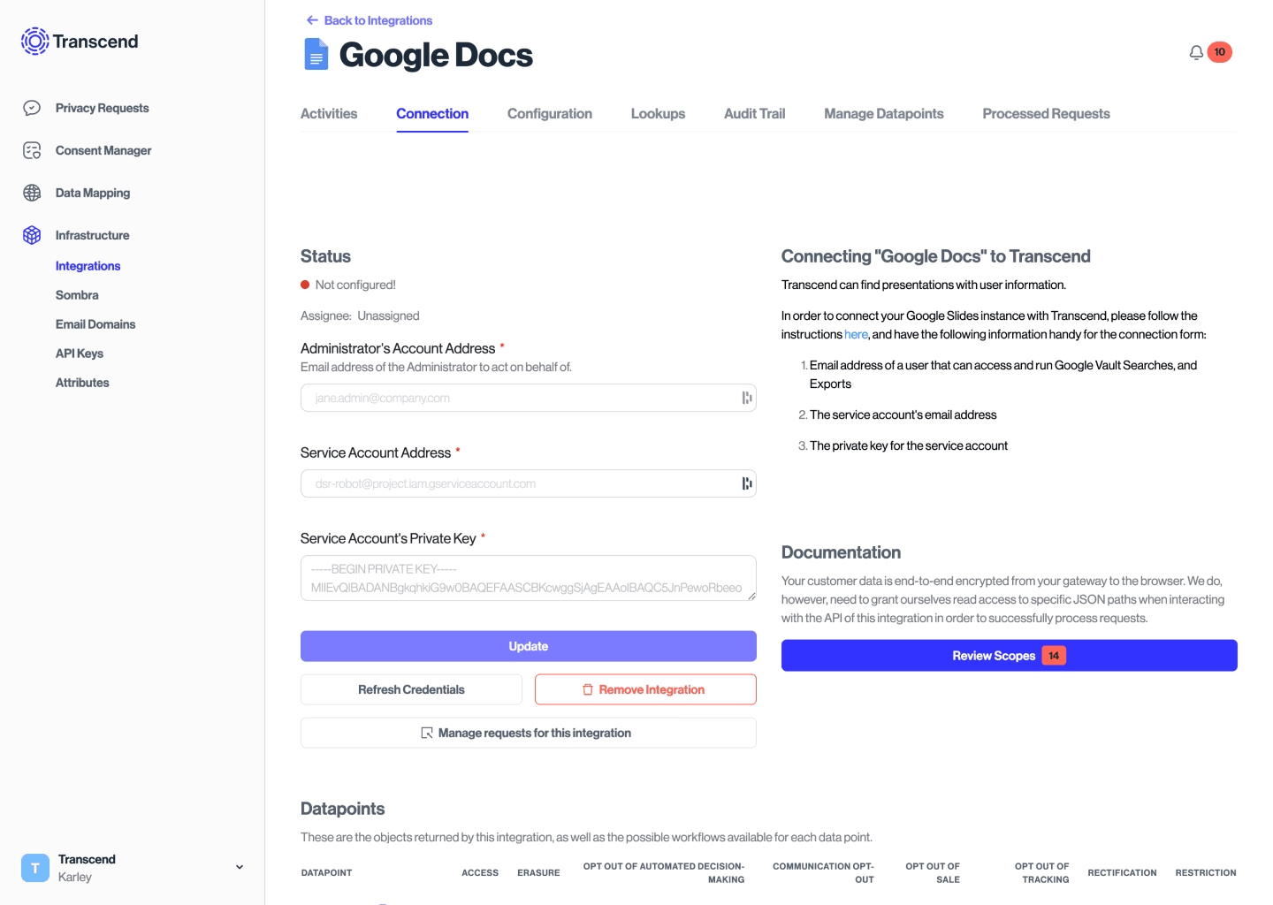Click the Transcend logo icon

click(x=34, y=41)
